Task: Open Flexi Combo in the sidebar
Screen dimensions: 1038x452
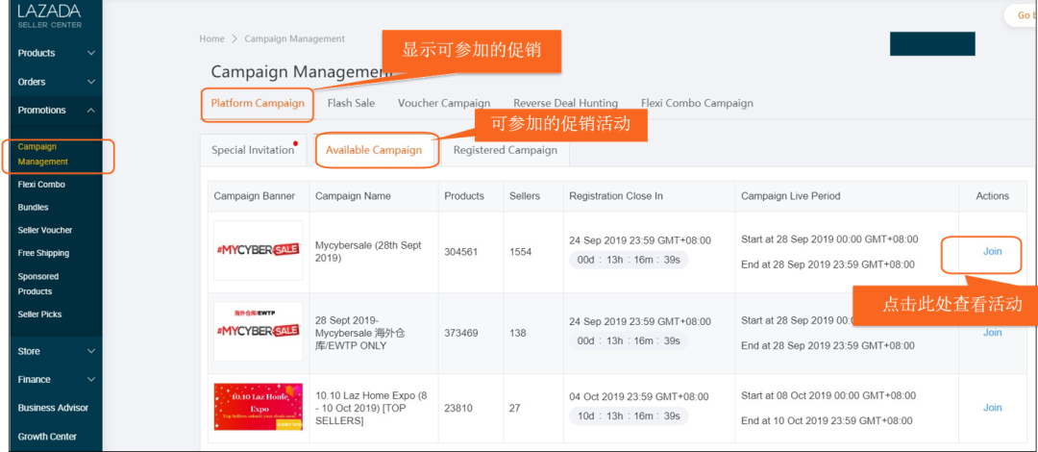Action: click(x=41, y=185)
